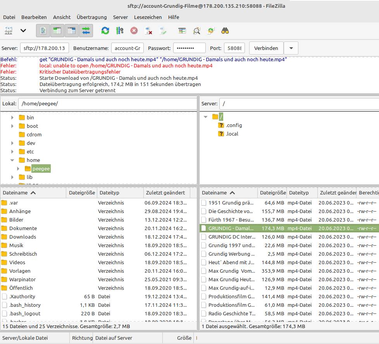The height and width of the screenshot is (344, 379).
Task: Sort local files by Dateigröße column
Action: point(82,193)
